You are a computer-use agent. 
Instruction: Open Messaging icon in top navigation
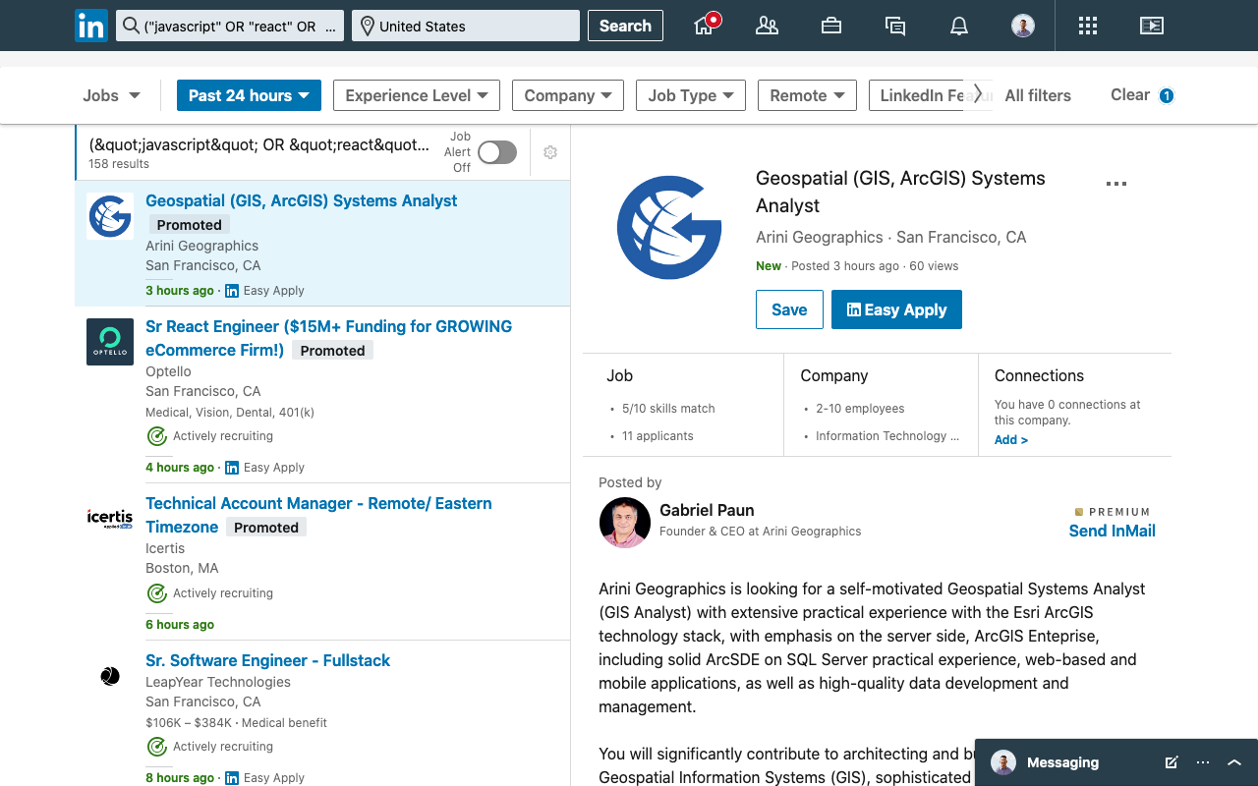click(895, 27)
